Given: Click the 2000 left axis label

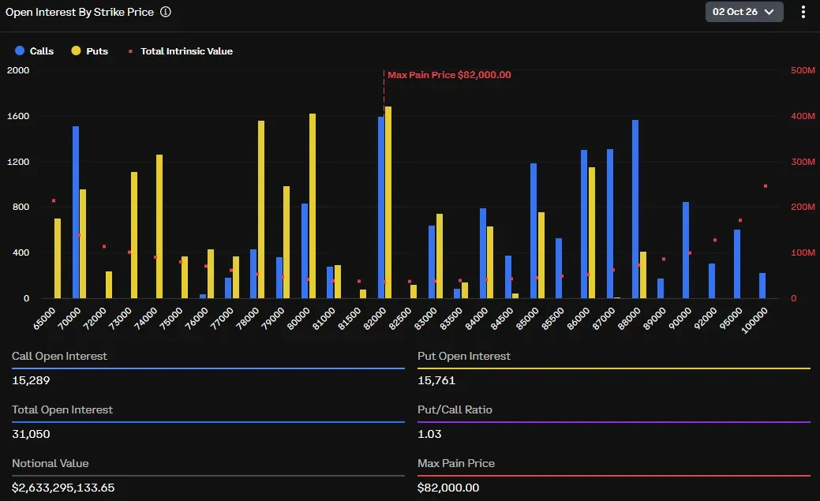Looking at the screenshot, I should click(18, 70).
